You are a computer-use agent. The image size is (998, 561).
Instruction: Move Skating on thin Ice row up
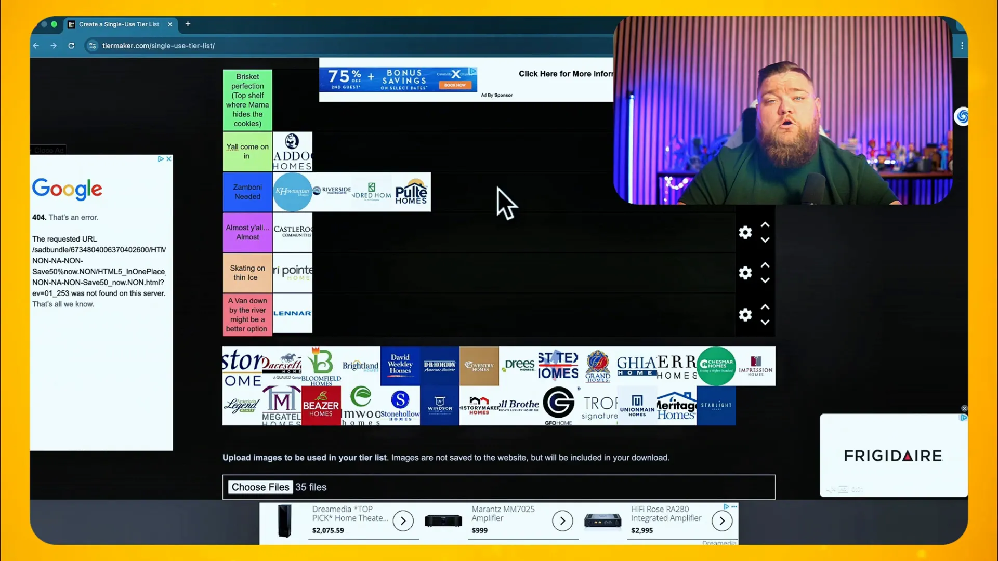click(x=765, y=265)
